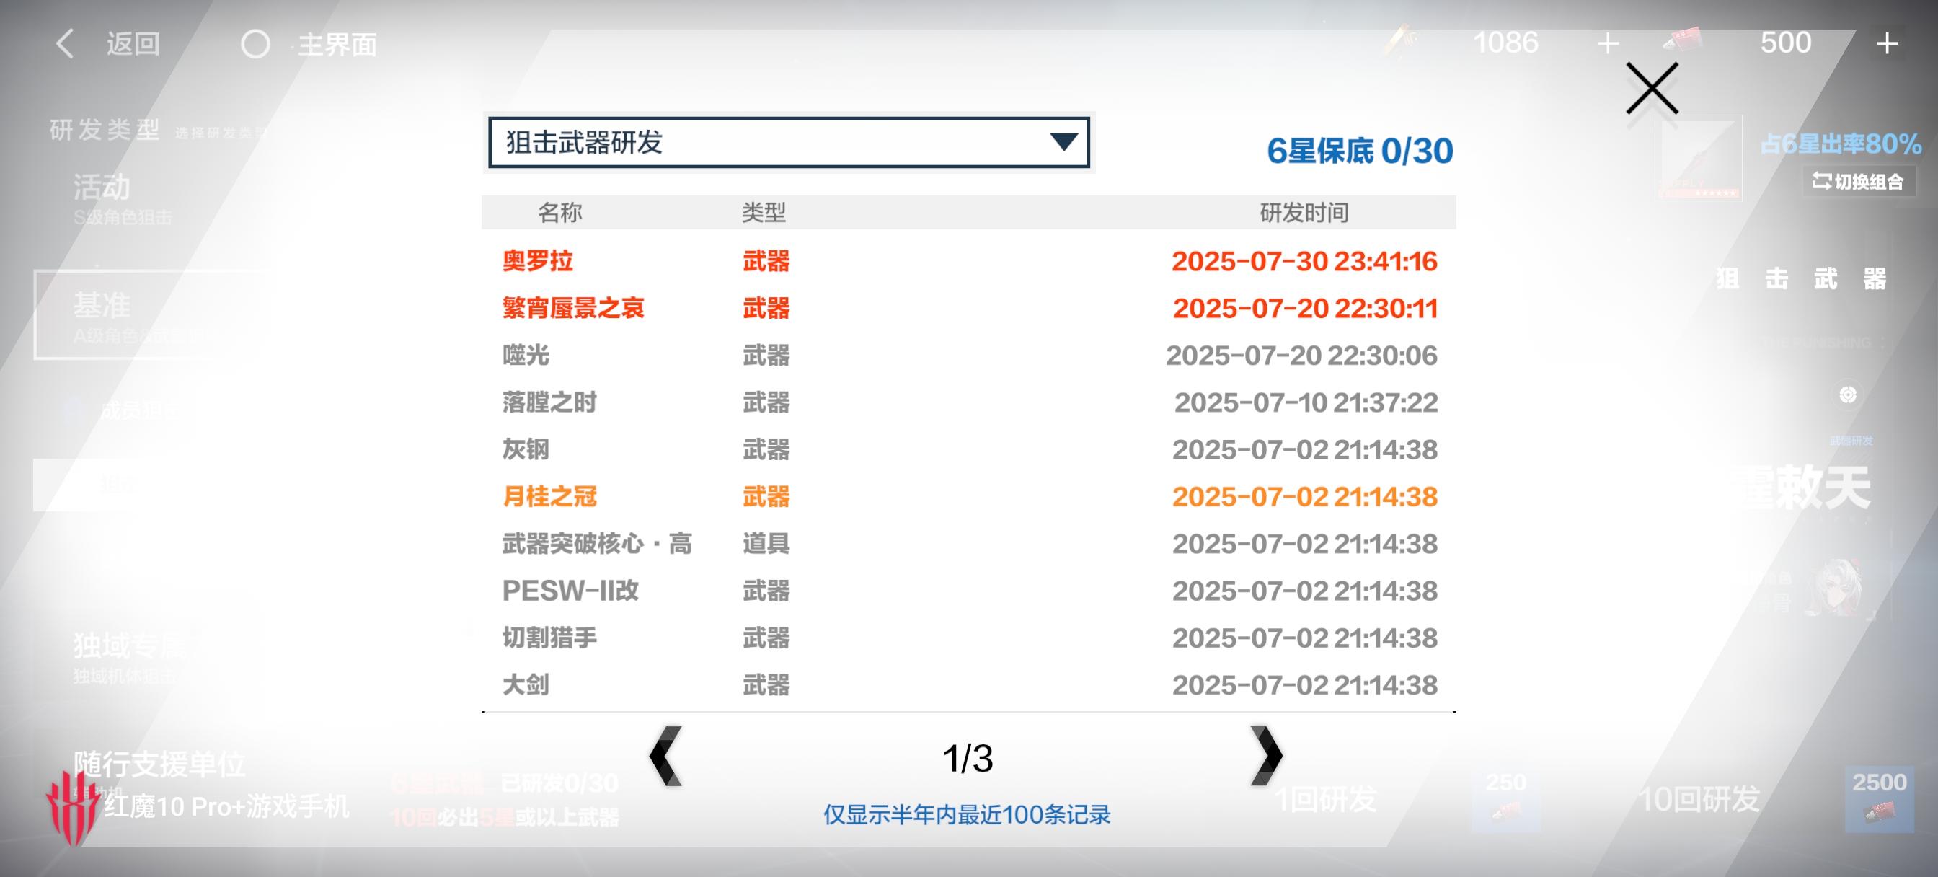Select the PESW-II改 weapon record
The width and height of the screenshot is (1938, 877).
969,590
